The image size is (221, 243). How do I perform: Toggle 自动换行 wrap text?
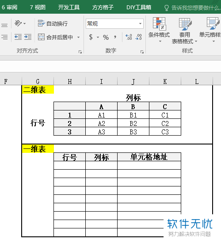53,23
